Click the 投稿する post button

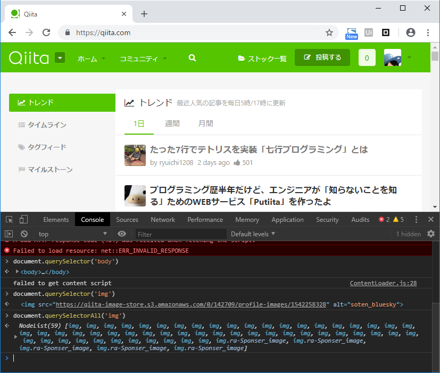[x=322, y=57]
